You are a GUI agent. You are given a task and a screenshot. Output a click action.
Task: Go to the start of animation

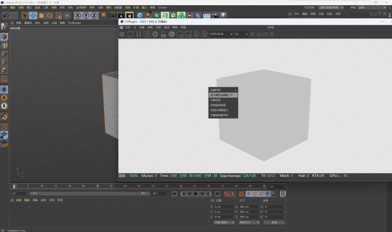point(175,194)
